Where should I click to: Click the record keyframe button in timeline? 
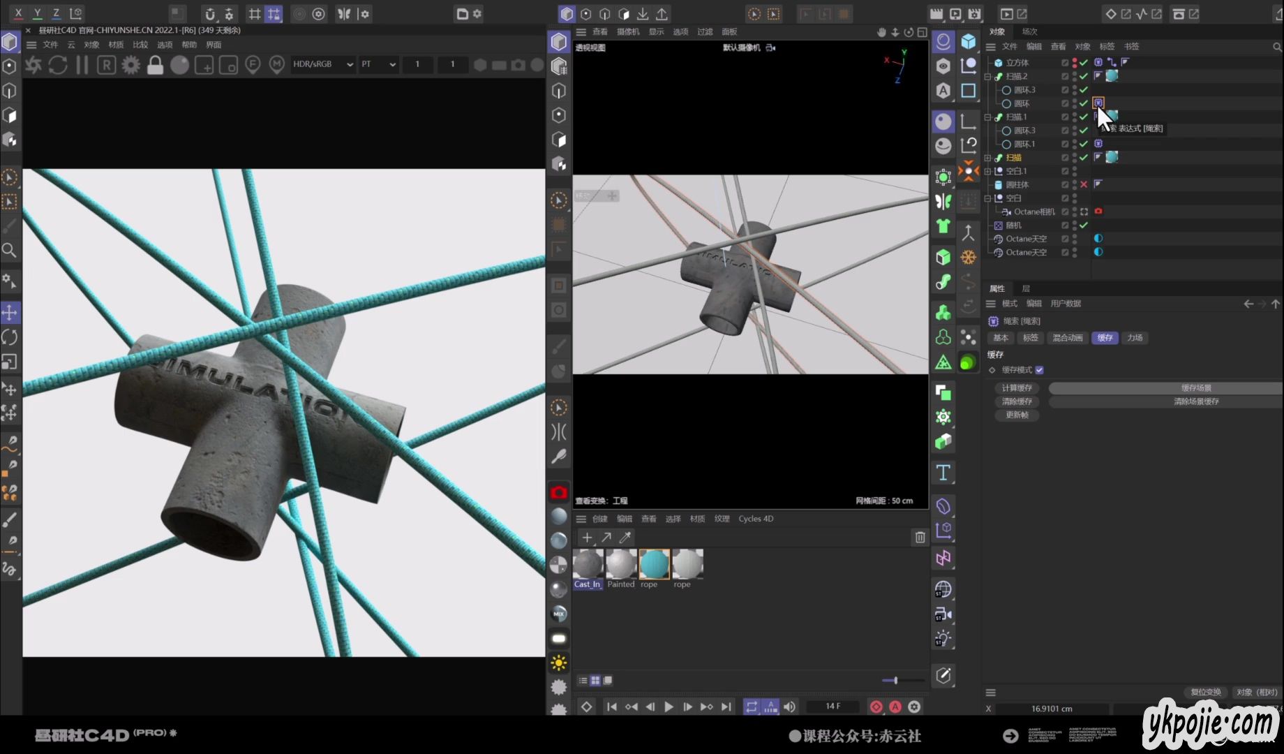point(876,707)
